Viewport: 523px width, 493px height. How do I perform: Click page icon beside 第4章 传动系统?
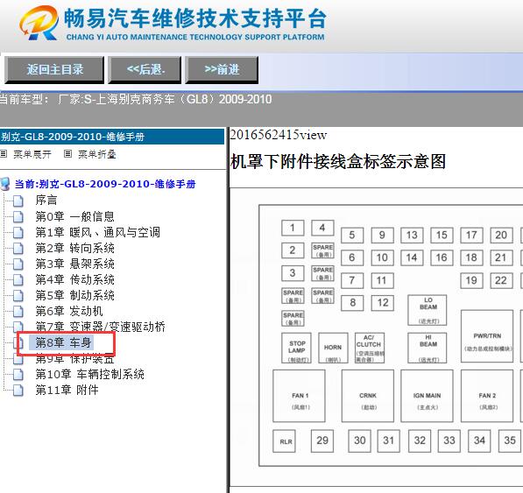[18, 279]
